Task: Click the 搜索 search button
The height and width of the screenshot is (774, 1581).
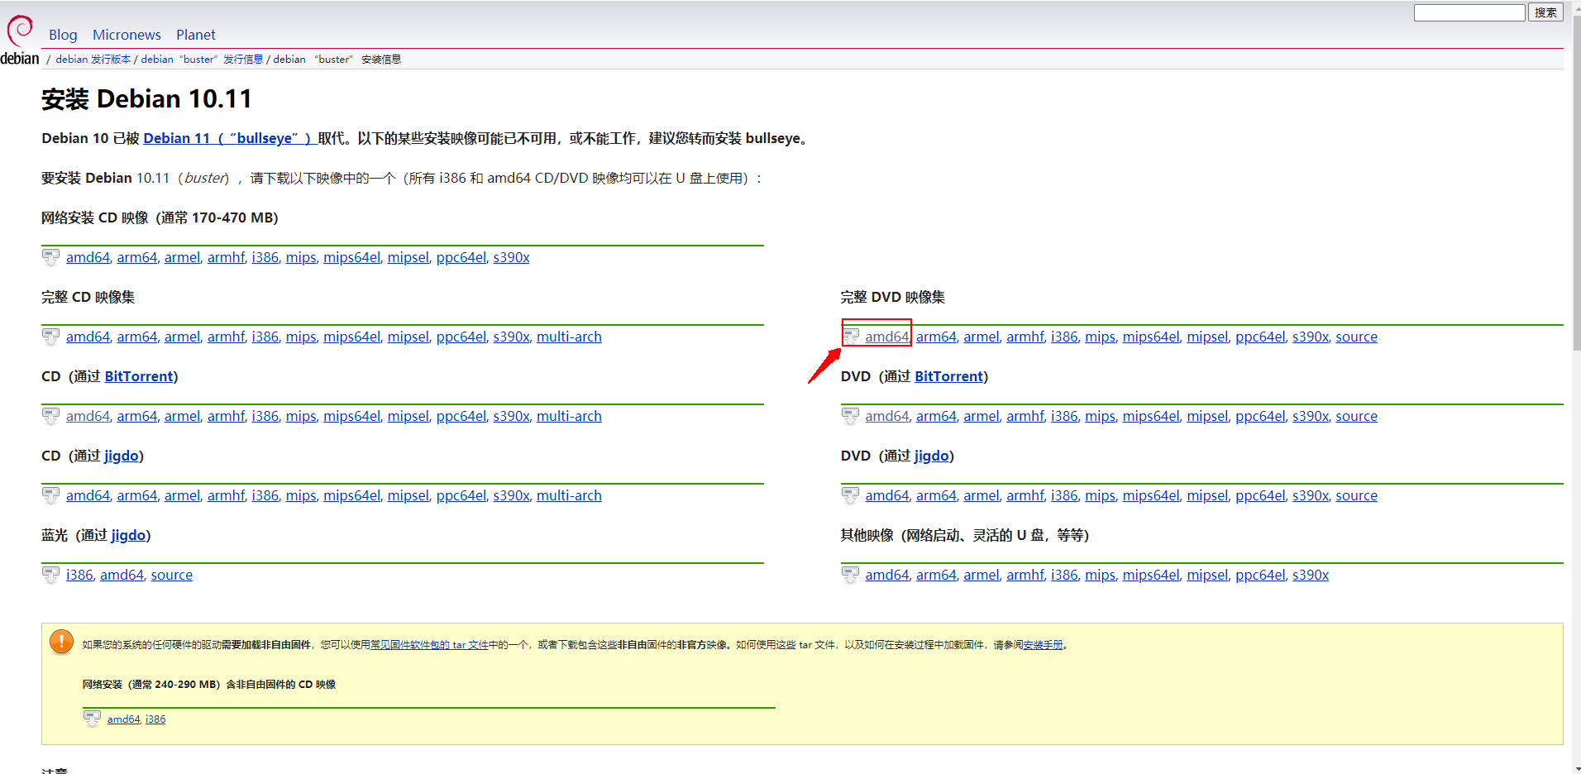Action: 1545,12
